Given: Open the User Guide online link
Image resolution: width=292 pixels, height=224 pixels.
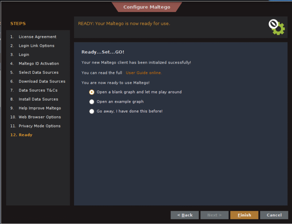Looking at the screenshot, I should (x=143, y=73).
